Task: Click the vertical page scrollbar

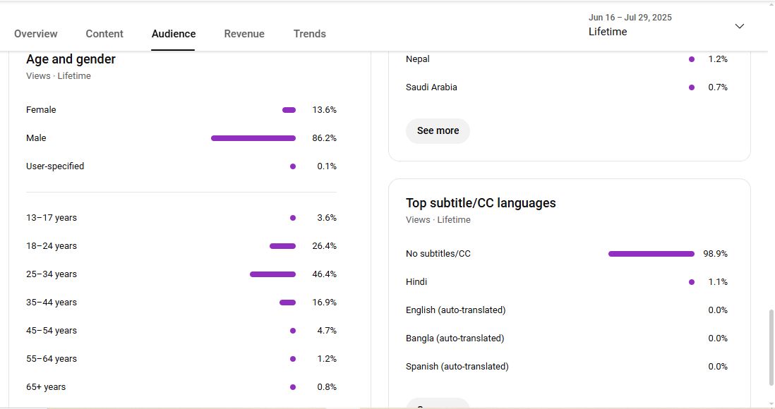Action: coord(771,347)
